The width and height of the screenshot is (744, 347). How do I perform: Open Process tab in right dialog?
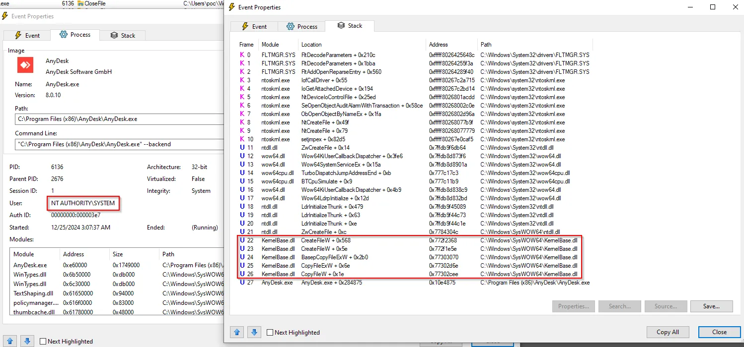click(301, 26)
